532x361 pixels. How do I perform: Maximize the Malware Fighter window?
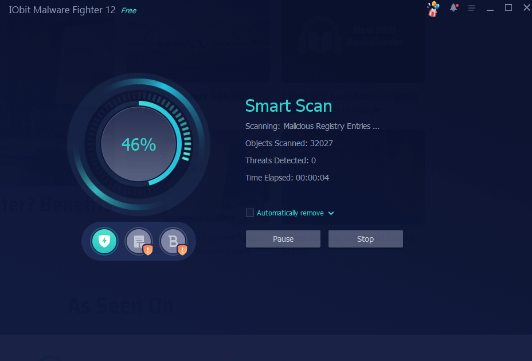(508, 8)
